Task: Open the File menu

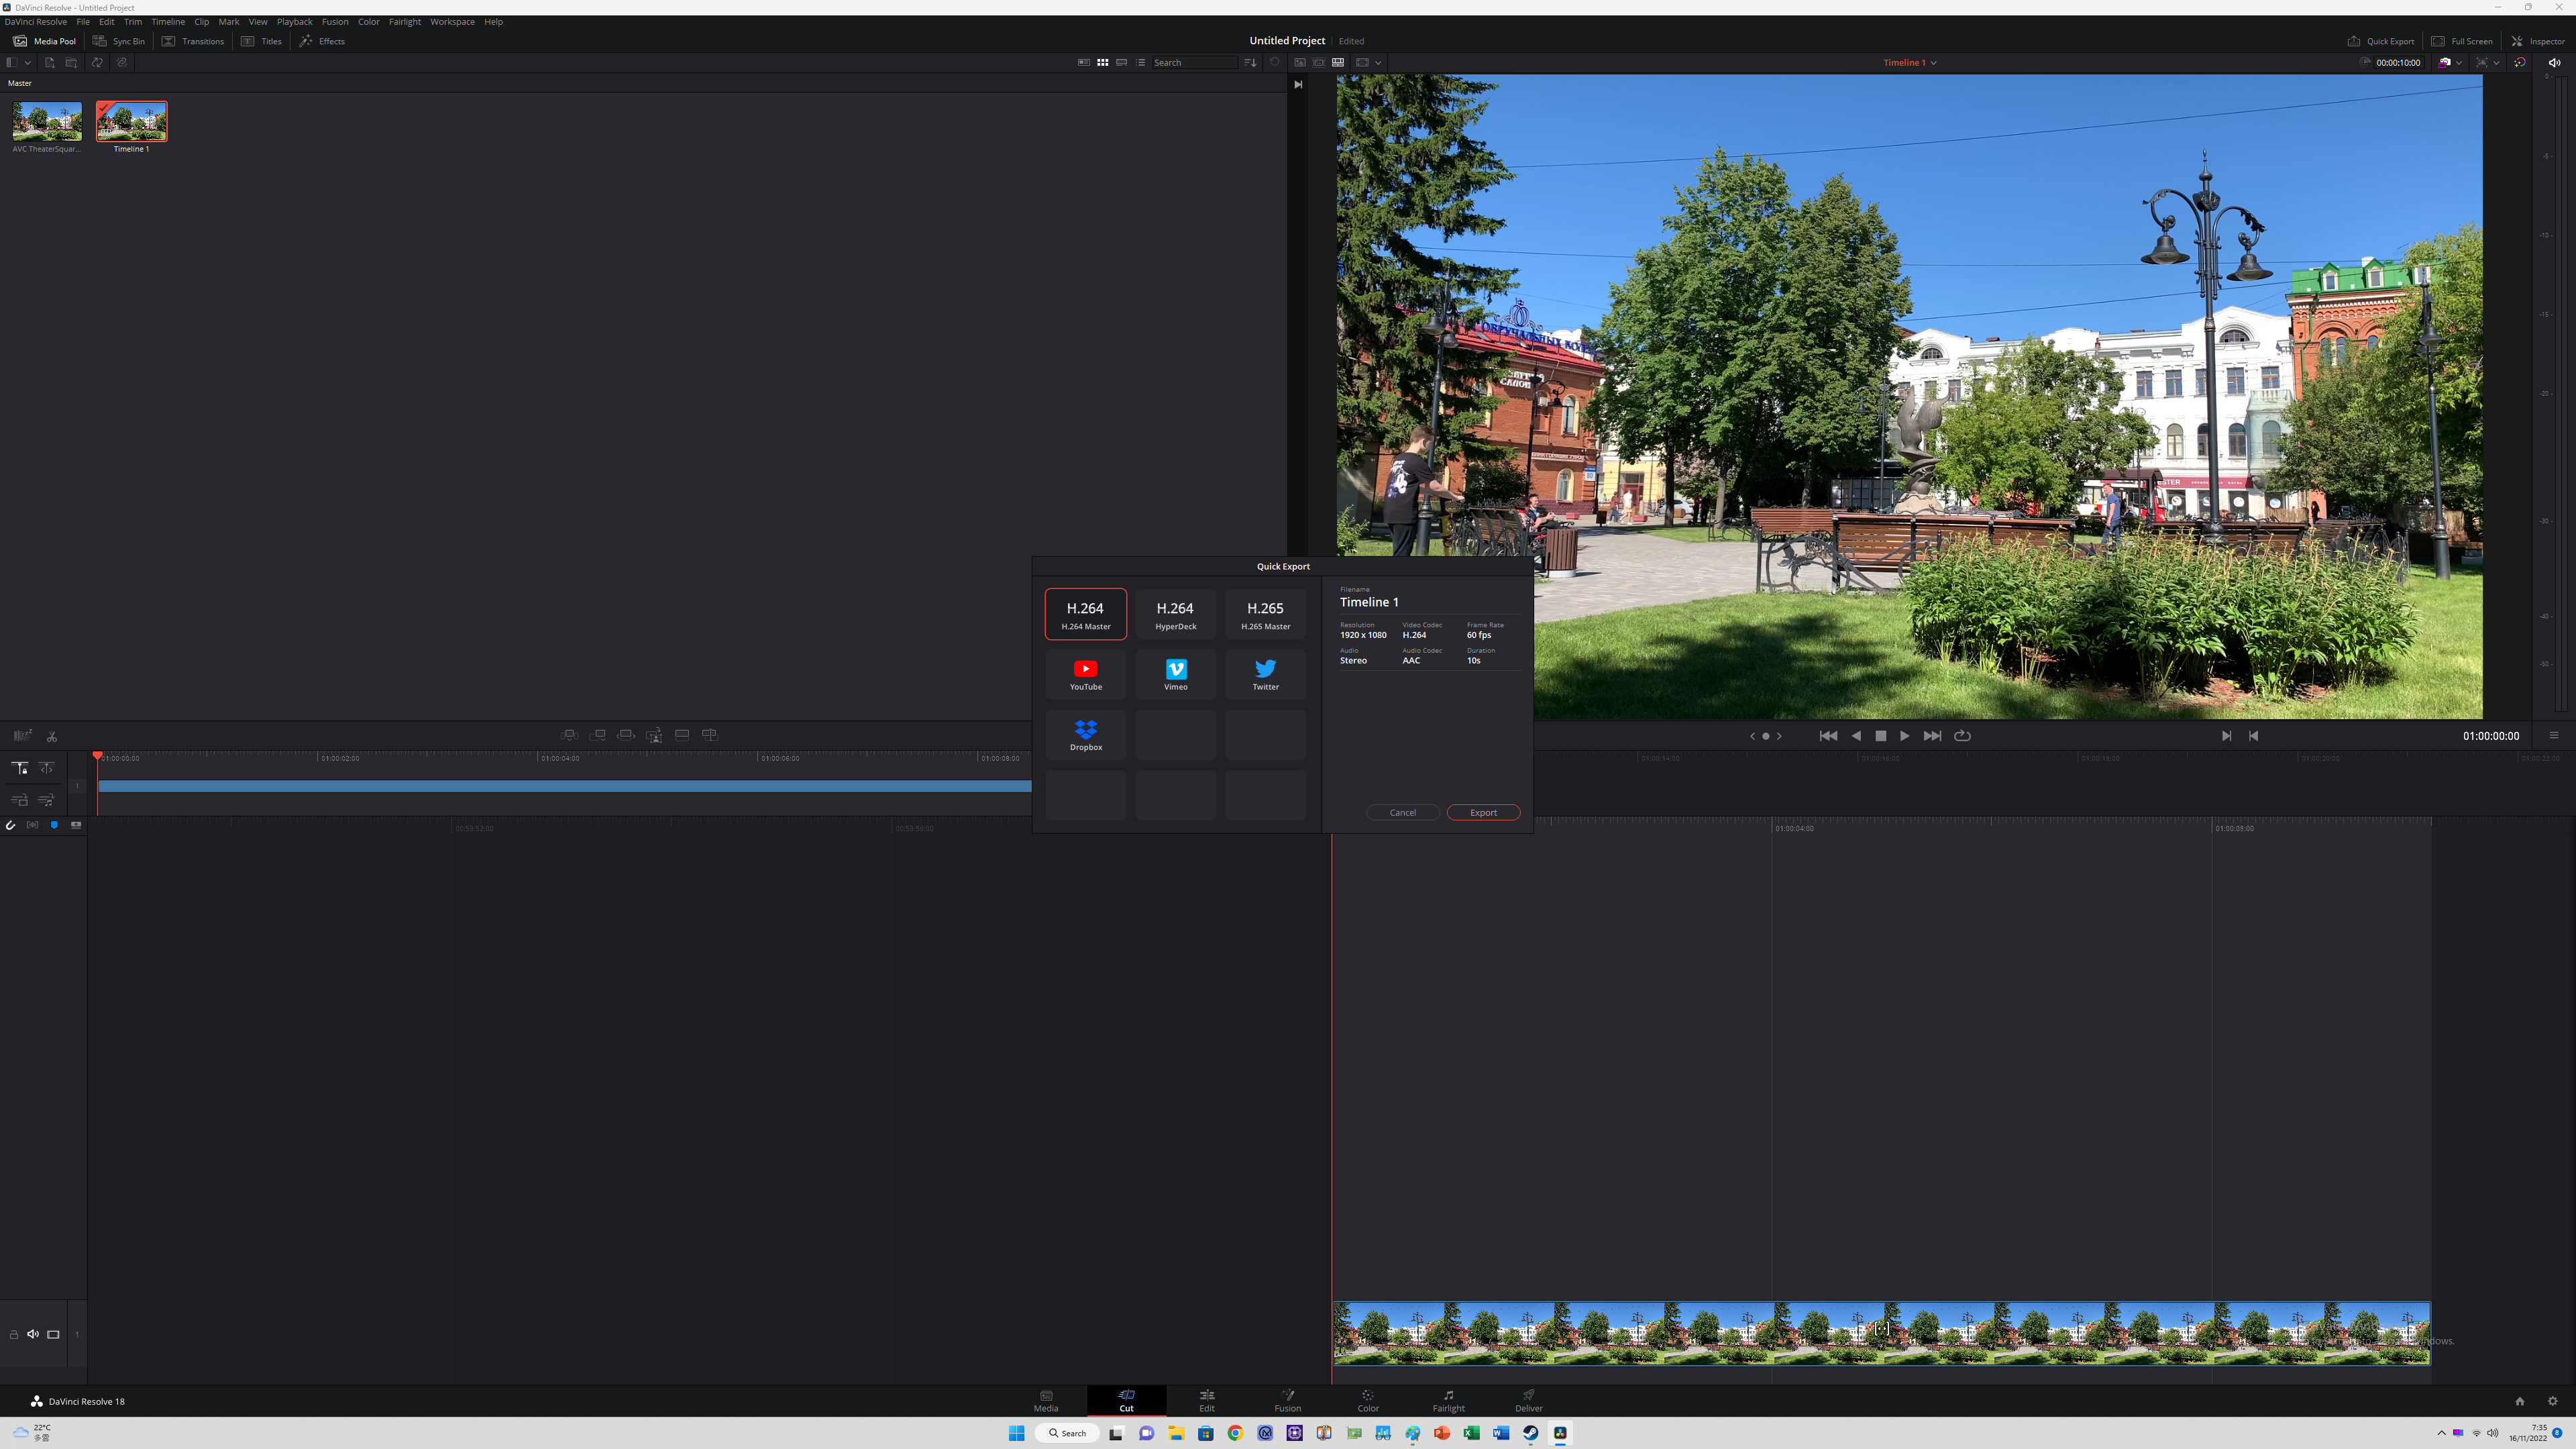Action: click(x=83, y=21)
